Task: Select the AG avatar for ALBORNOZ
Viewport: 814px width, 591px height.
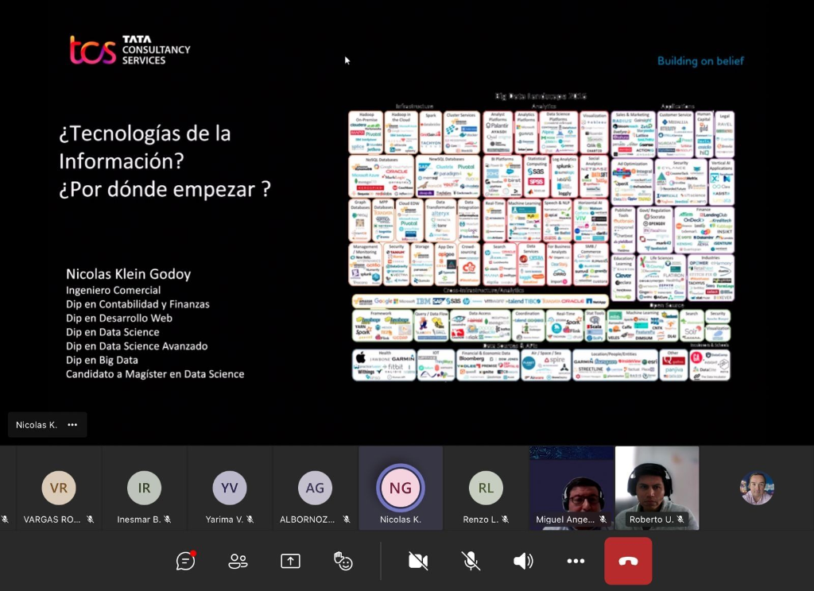Action: [315, 488]
